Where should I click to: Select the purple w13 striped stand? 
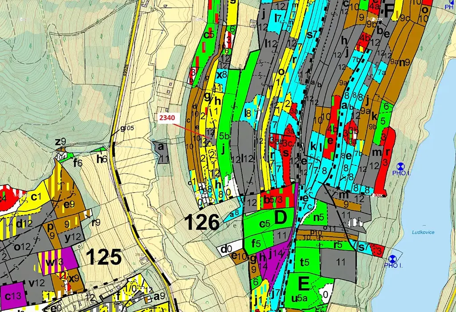point(57,261)
